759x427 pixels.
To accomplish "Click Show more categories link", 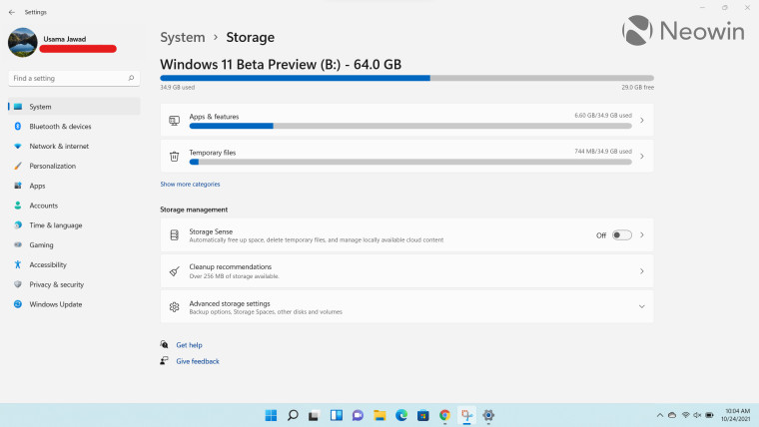I will (190, 185).
